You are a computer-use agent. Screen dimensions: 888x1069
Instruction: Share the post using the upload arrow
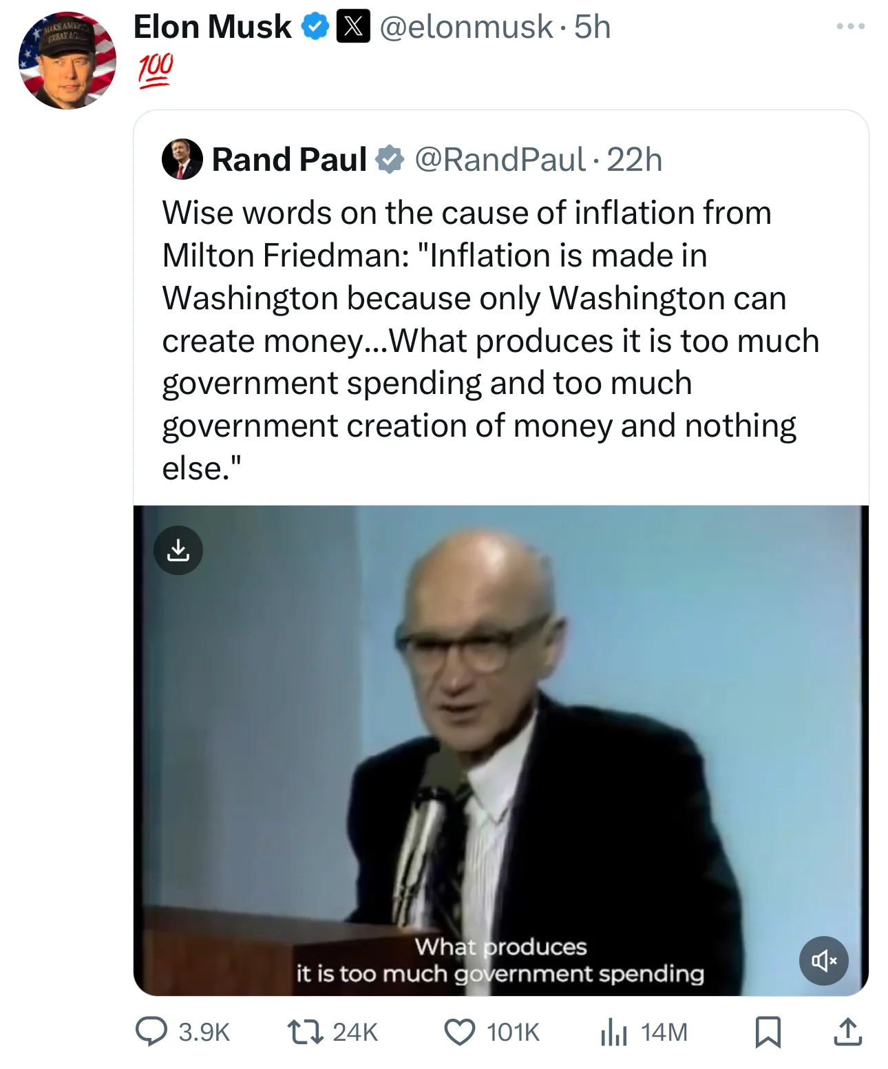click(x=847, y=1032)
